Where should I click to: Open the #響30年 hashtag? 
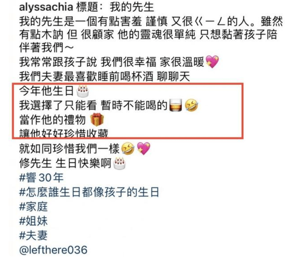[41, 178]
